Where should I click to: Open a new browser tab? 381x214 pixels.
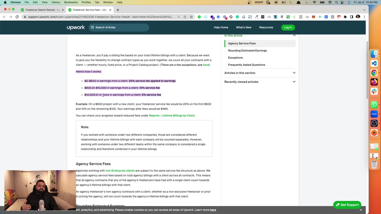pos(118,10)
